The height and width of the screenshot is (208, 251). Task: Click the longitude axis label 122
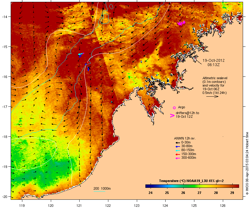pyautogui.click(x=108, y=206)
